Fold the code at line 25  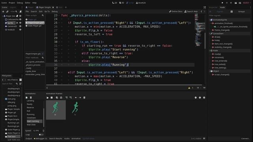[59, 23]
